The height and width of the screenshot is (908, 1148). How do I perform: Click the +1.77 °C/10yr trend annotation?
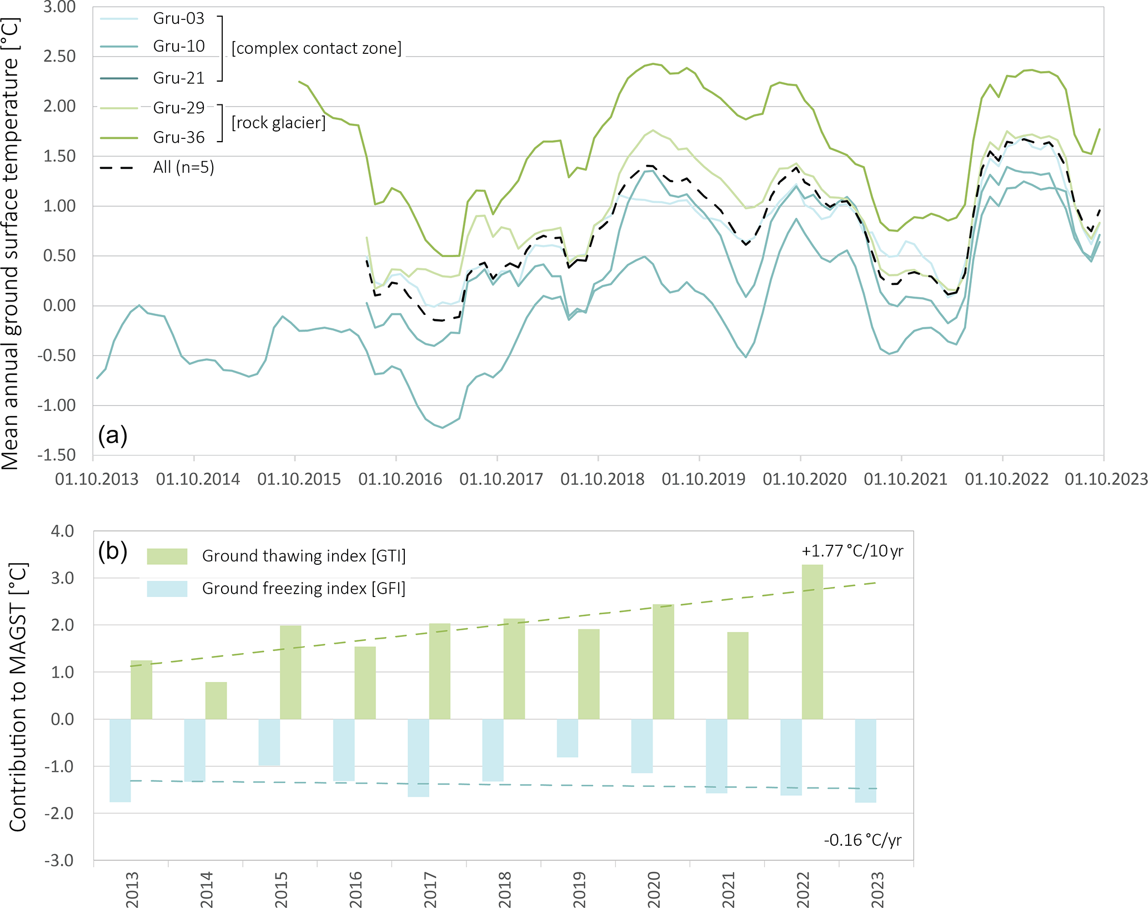(x=852, y=551)
